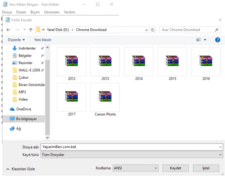Click the search magnifier icon
225x176 pixels.
point(216,30)
